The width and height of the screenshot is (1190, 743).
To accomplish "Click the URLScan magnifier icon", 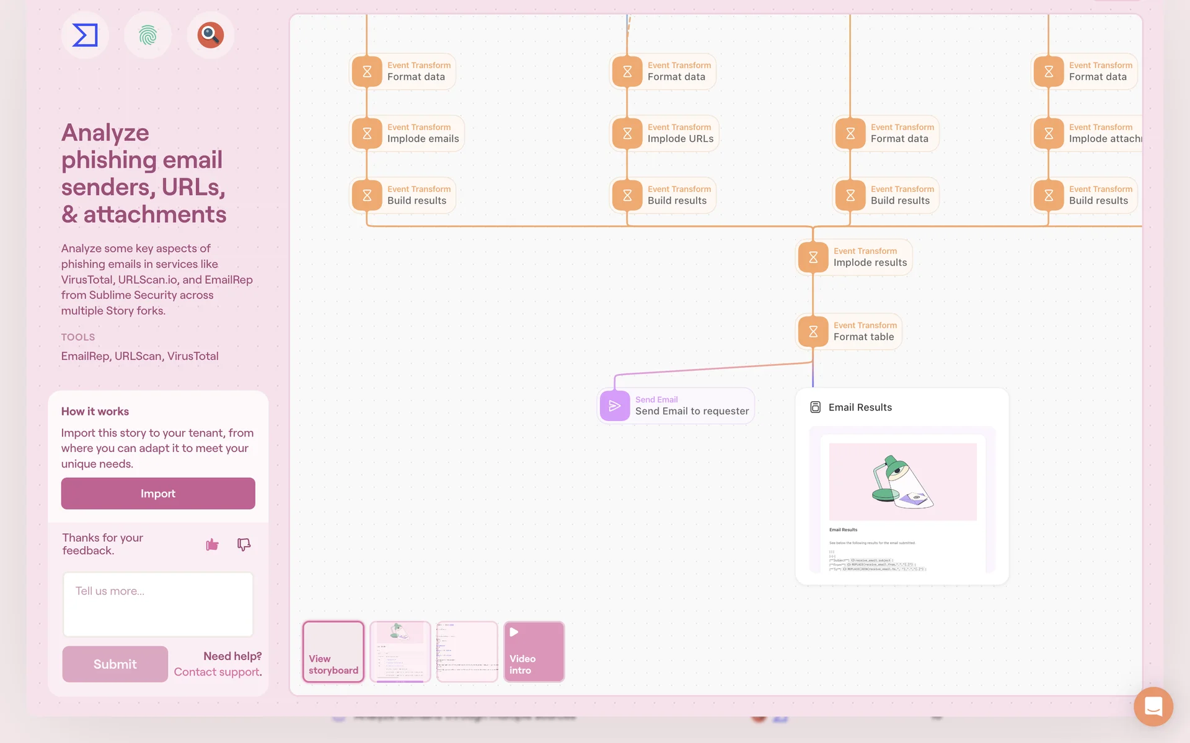I will pyautogui.click(x=211, y=35).
